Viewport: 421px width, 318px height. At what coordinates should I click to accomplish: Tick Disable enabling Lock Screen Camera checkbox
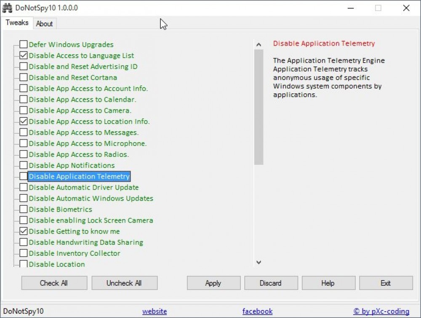click(24, 220)
